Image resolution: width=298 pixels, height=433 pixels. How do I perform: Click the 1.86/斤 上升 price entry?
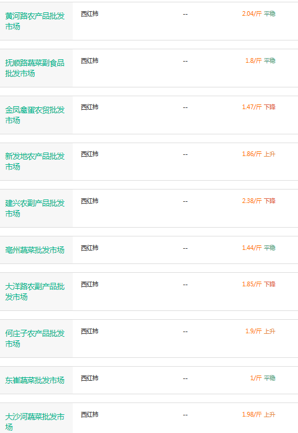coord(259,154)
